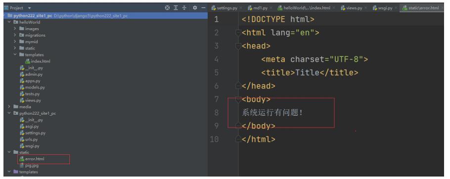Open the Project view dropdown
This screenshot has width=450, height=179.
30,8
